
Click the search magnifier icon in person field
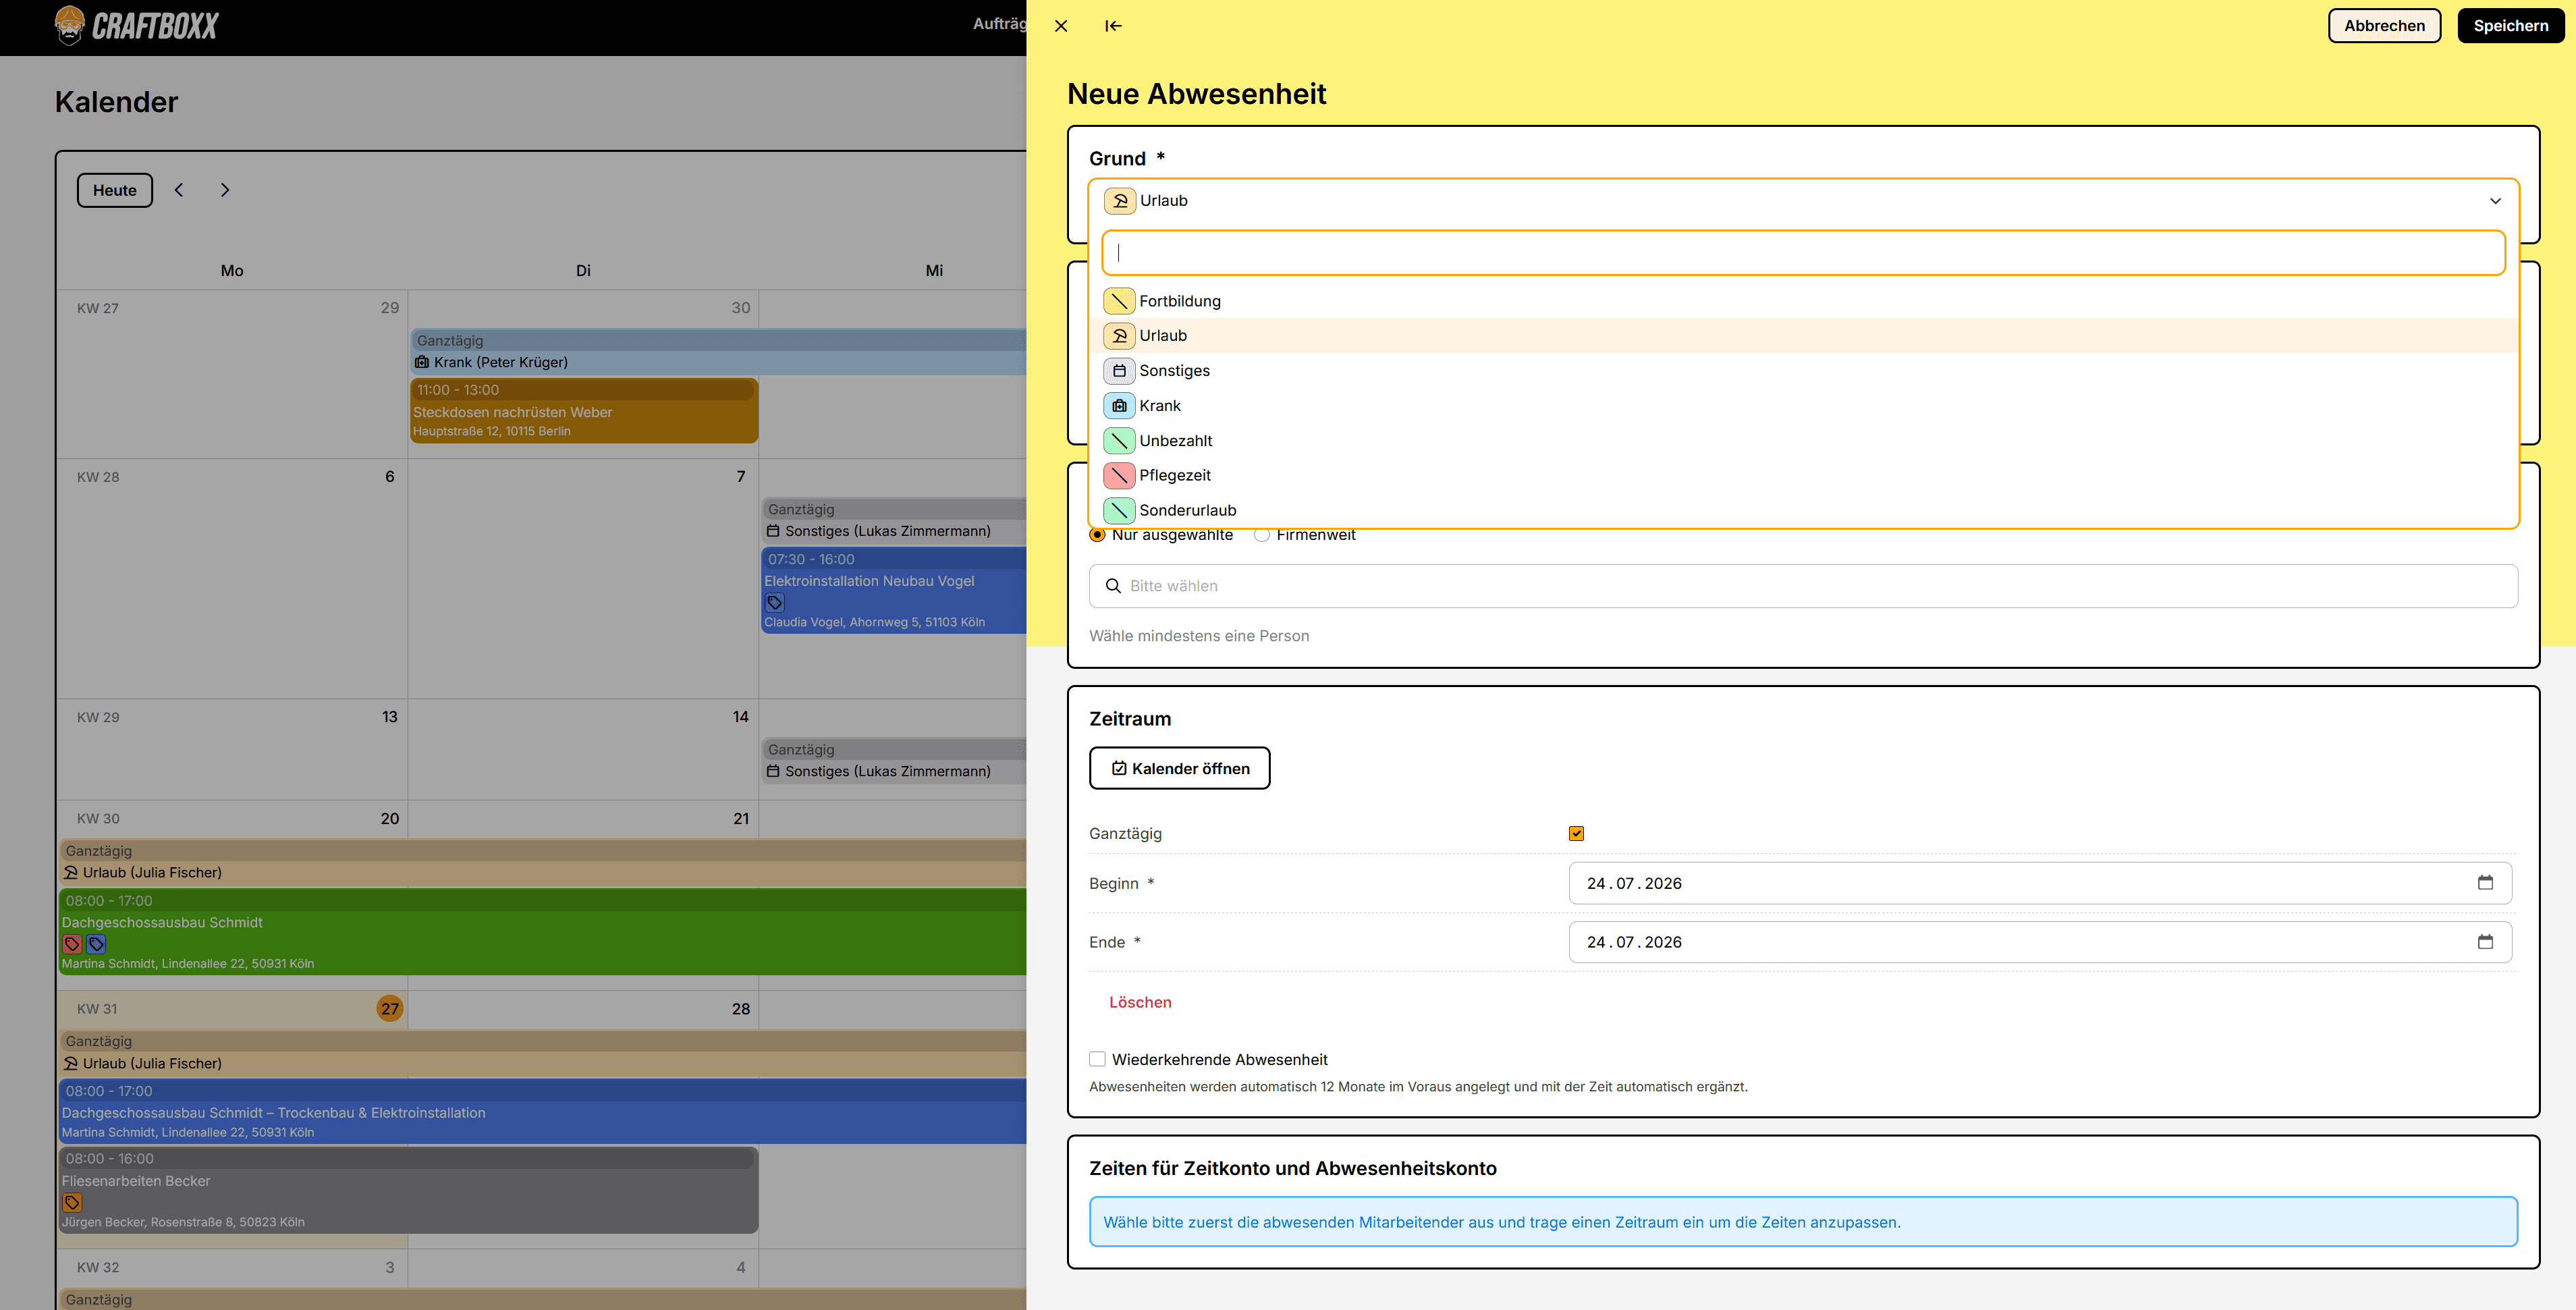[1113, 586]
